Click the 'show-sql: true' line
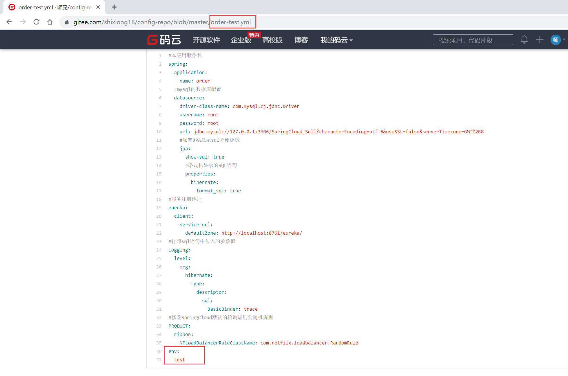Viewport: 568px width, 376px height. click(204, 157)
